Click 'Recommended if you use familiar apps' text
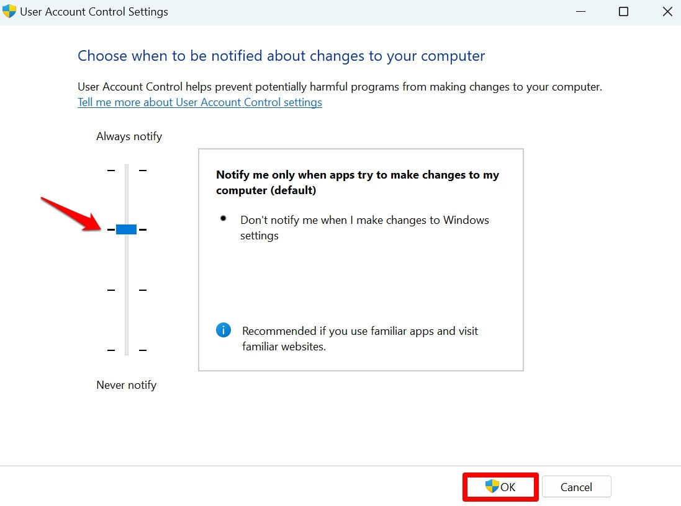Screen dimensions: 681x506 (x=359, y=339)
